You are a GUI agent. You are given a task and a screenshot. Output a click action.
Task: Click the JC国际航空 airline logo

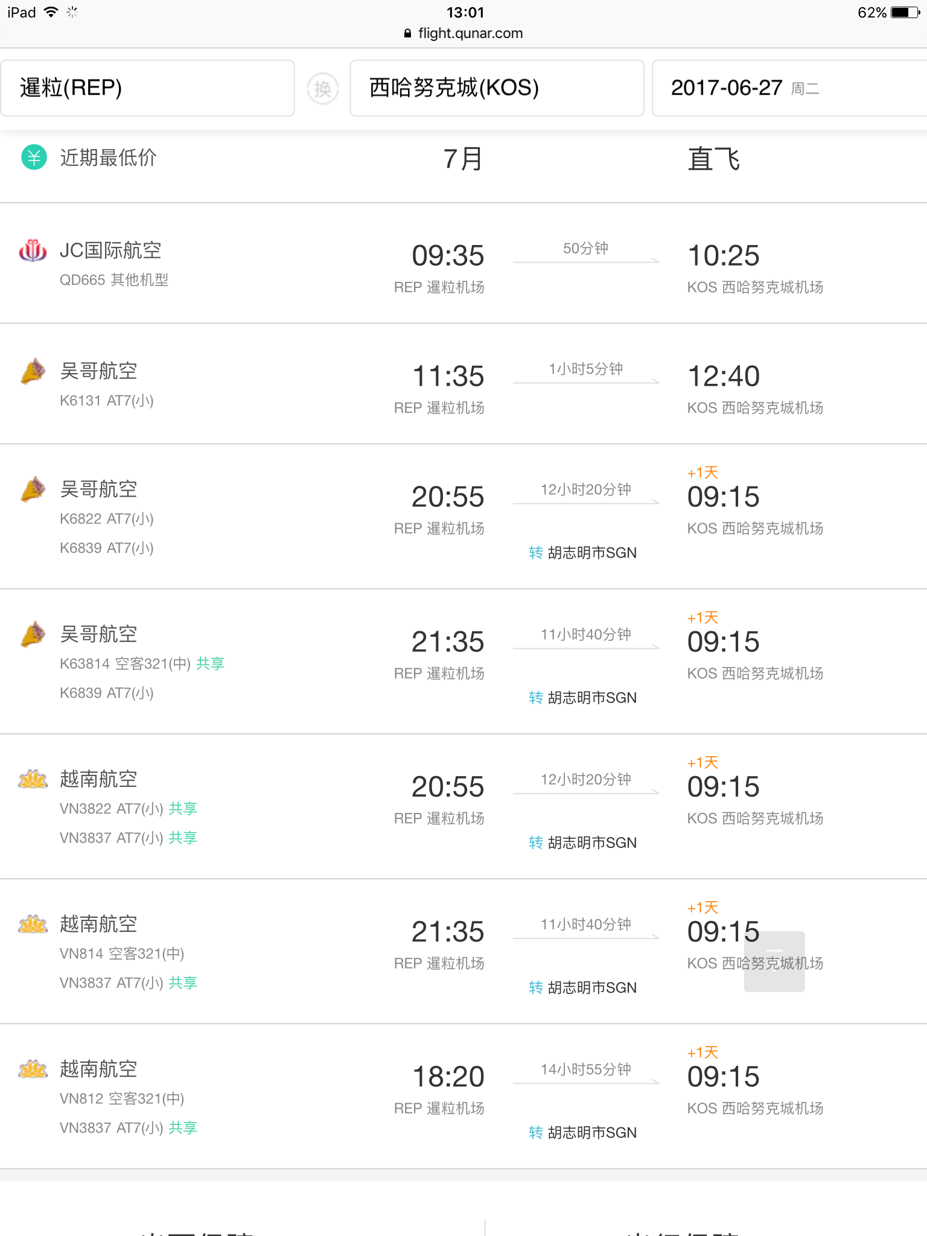click(x=33, y=250)
